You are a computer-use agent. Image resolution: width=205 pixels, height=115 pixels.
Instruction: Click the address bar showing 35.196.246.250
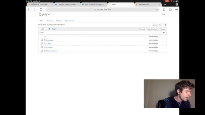tap(102, 10)
